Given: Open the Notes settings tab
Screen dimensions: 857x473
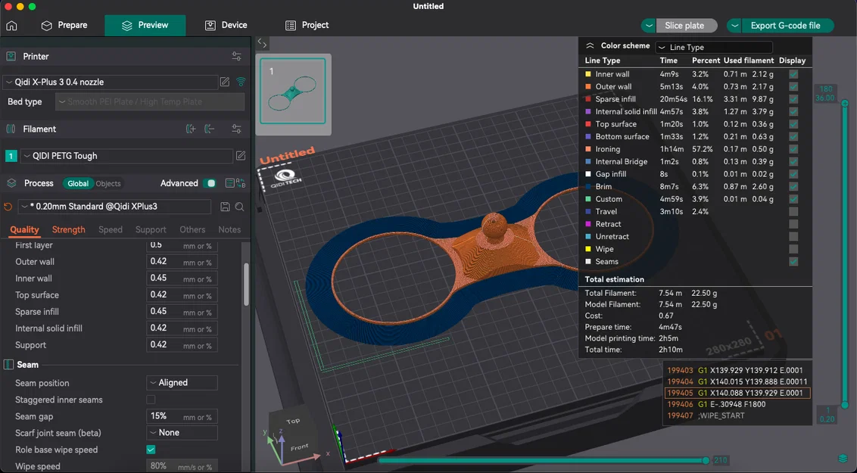Looking at the screenshot, I should [x=229, y=229].
